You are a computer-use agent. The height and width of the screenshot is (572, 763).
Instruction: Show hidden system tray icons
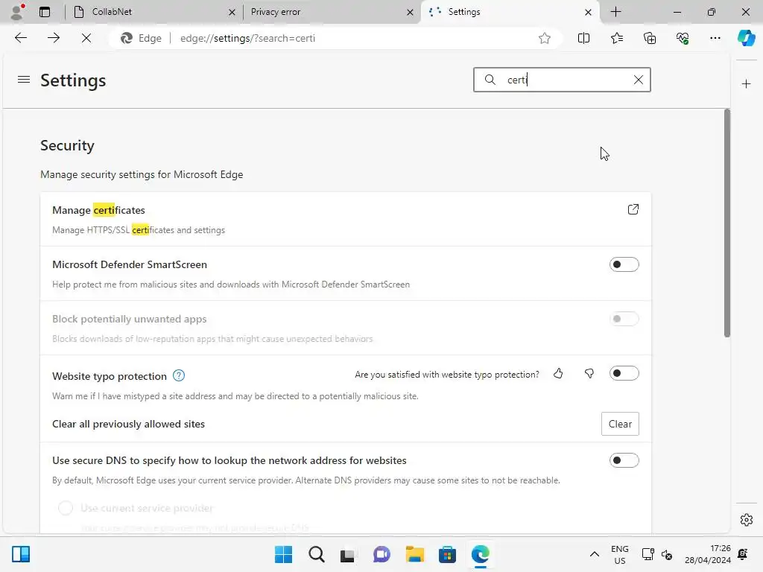[x=594, y=554]
